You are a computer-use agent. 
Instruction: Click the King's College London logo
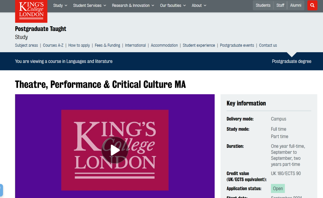tap(31, 11)
